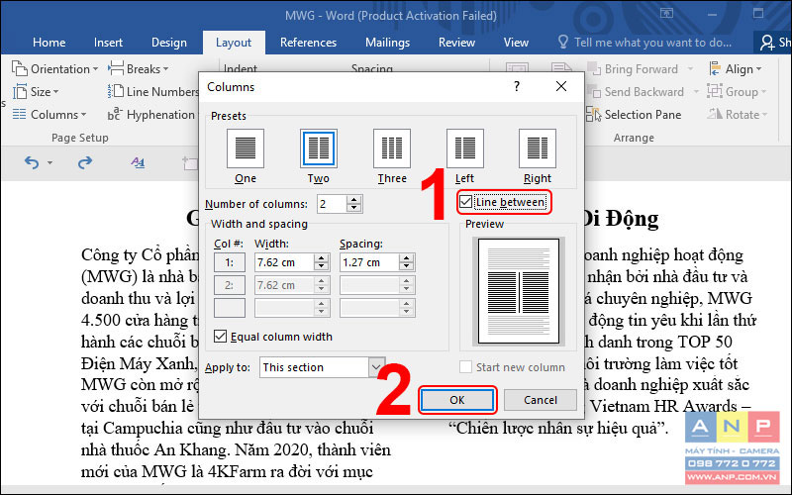Open the Selection Pane
This screenshot has height=495, width=792.
tap(634, 115)
